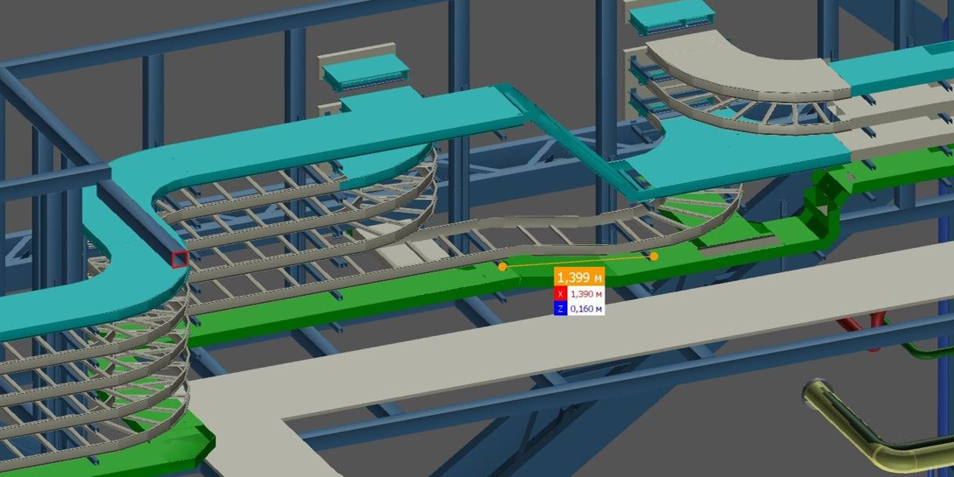Click the red X axis indicator
This screenshot has height=477, width=954.
(560, 293)
